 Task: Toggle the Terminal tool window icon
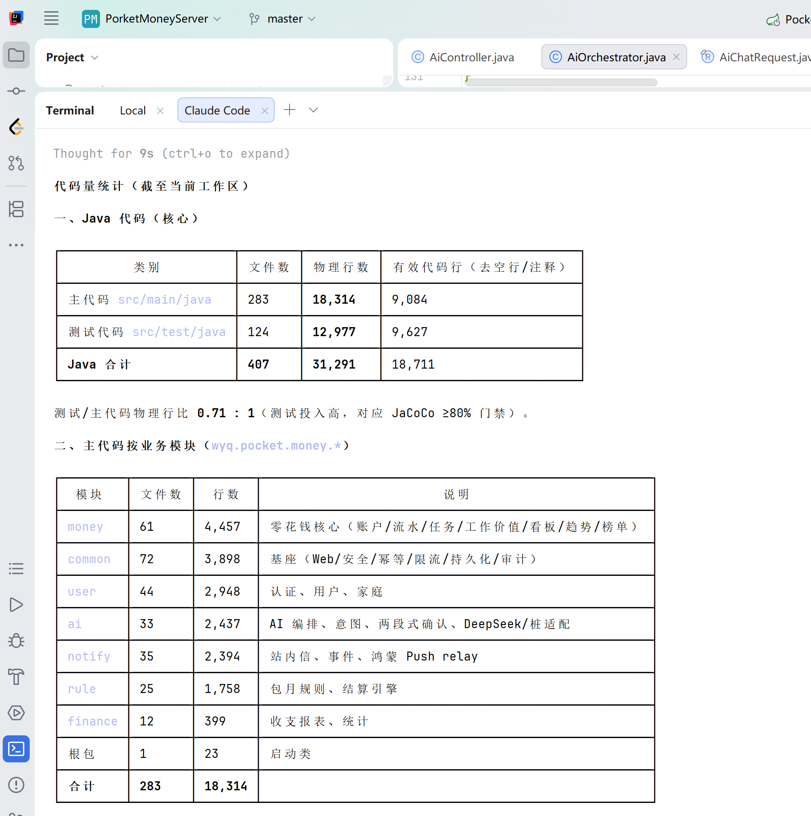point(16,749)
